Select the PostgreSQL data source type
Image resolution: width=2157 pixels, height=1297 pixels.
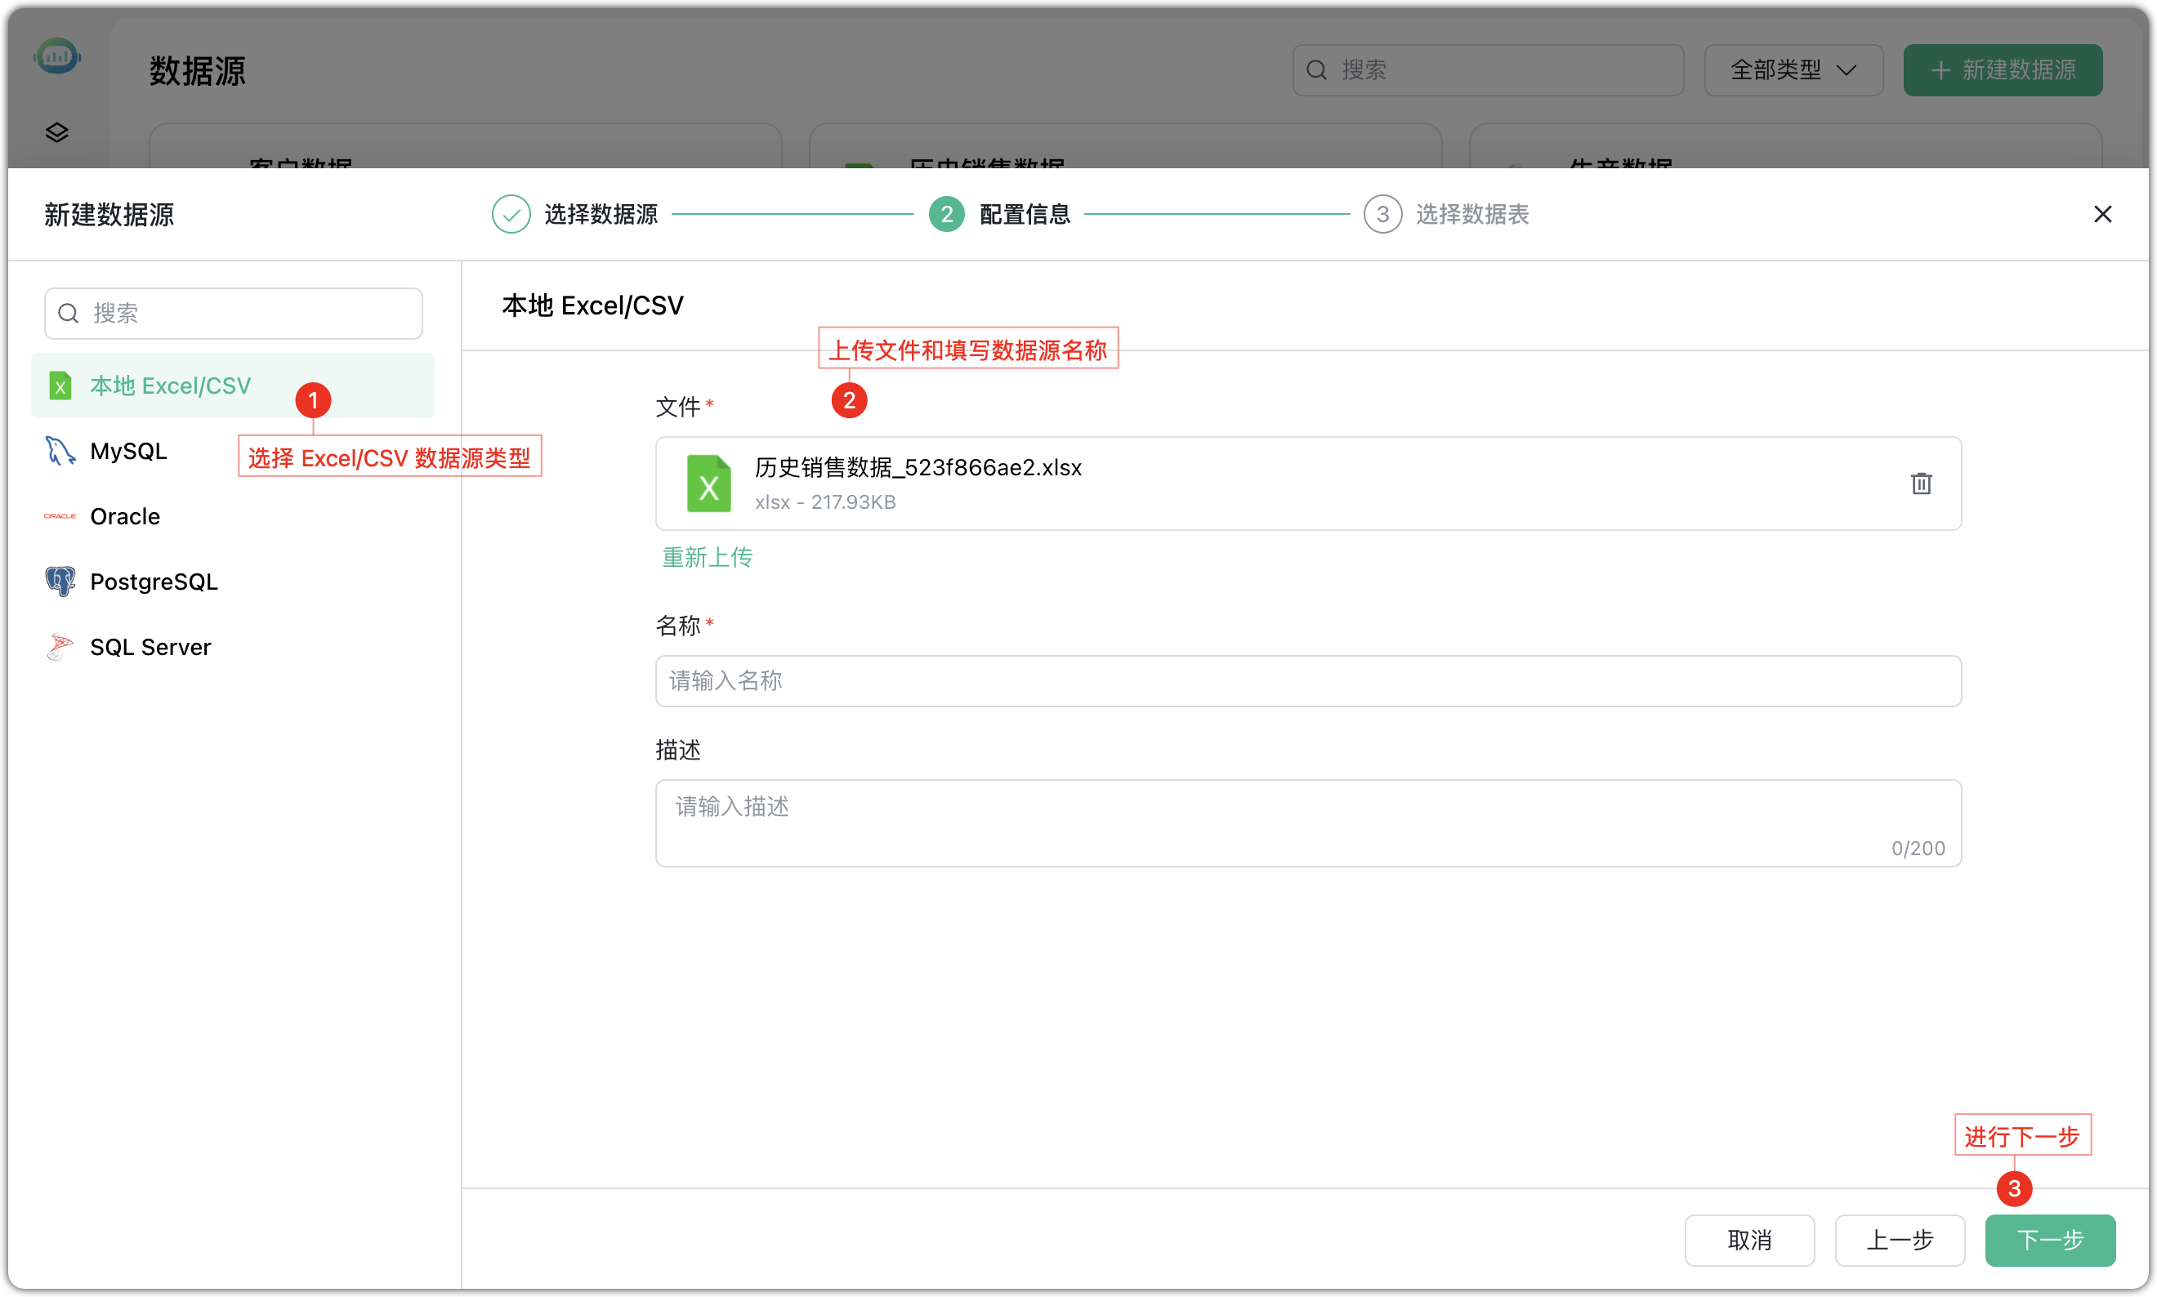click(153, 582)
